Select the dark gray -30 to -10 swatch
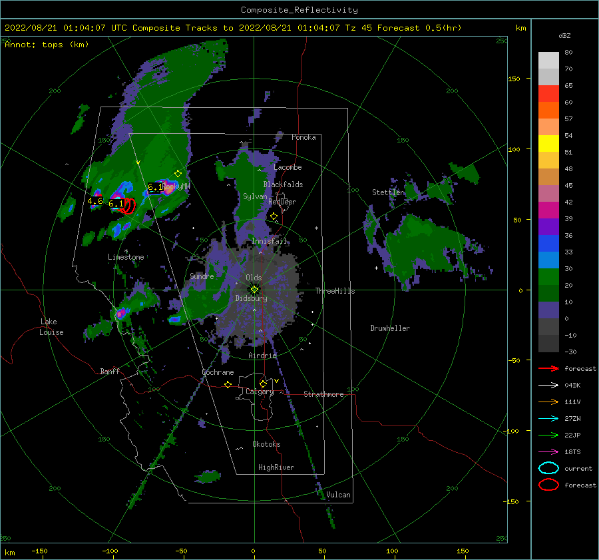This screenshot has height=560, width=599. (548, 343)
